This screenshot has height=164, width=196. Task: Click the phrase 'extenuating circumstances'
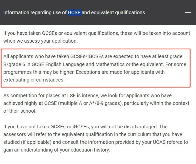click(x=34, y=80)
